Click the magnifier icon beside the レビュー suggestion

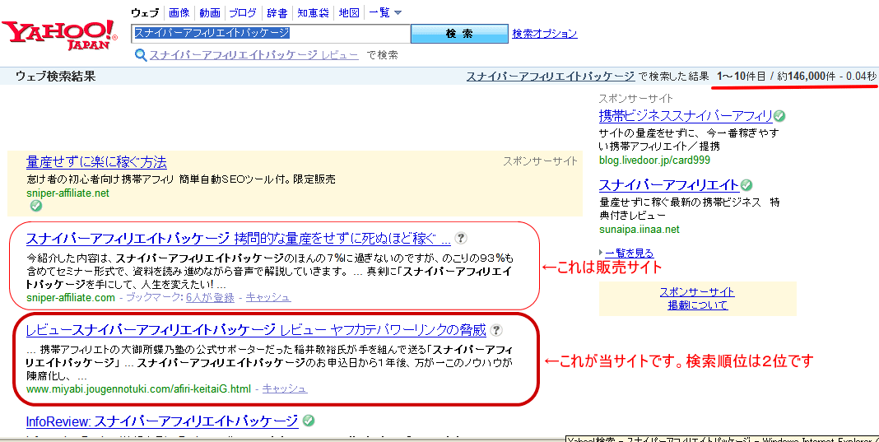(x=140, y=55)
